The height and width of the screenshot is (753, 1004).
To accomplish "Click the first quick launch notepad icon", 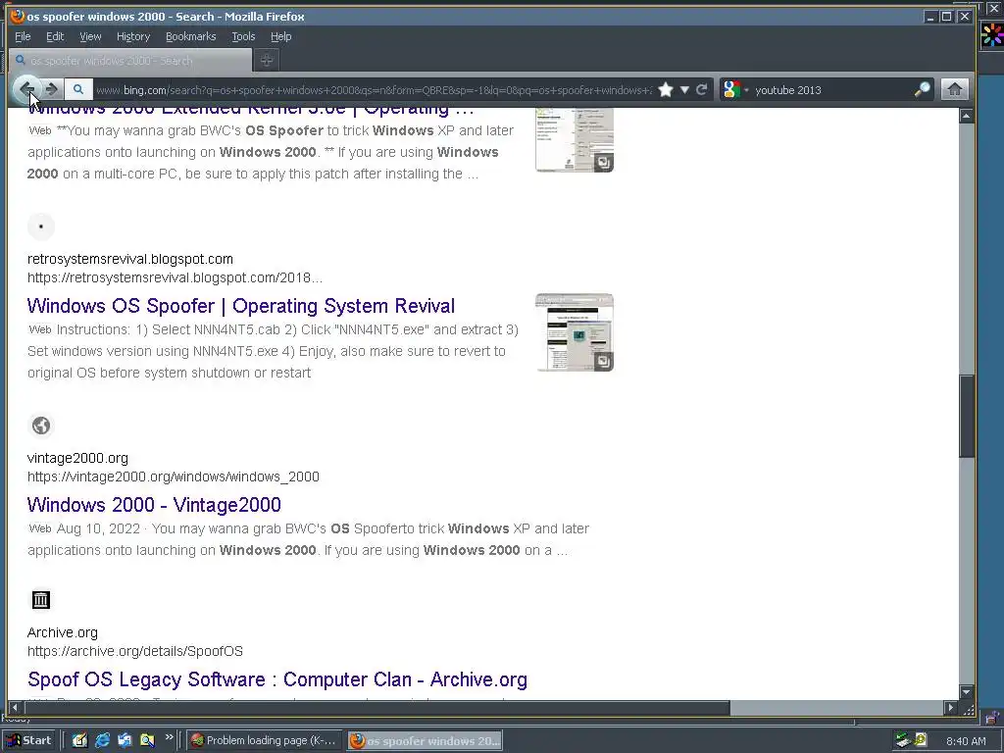I will (79, 741).
